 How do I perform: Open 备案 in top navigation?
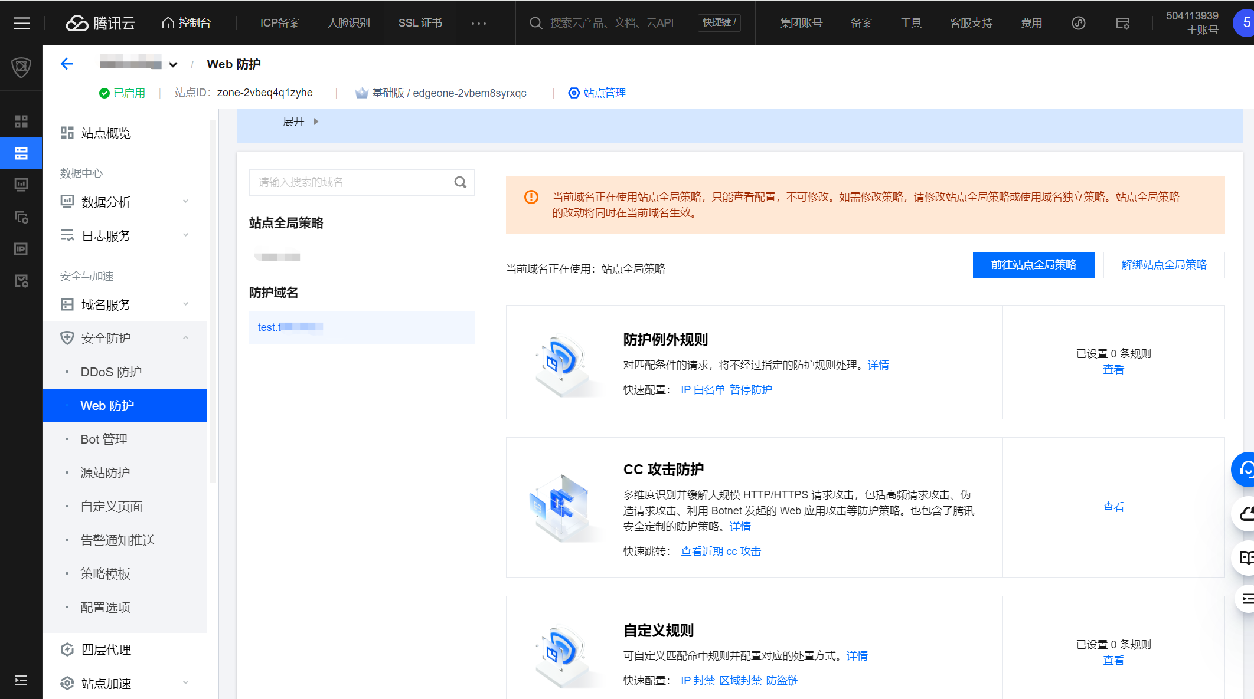point(861,23)
